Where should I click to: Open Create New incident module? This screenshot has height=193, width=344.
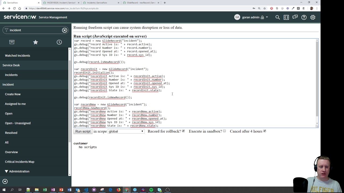[x=13, y=94]
